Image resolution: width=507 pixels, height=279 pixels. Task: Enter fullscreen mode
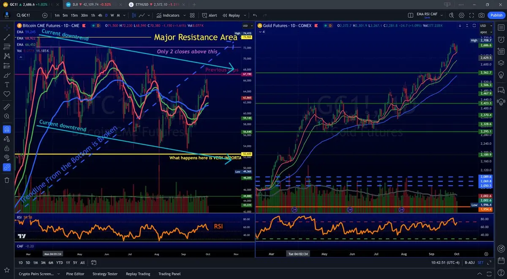[x=472, y=15]
